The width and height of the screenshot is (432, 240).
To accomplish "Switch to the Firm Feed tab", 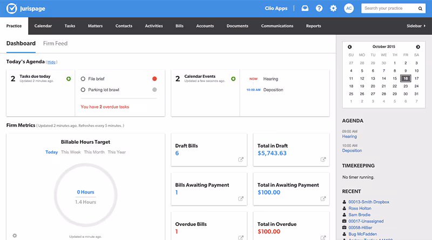I will (56, 43).
